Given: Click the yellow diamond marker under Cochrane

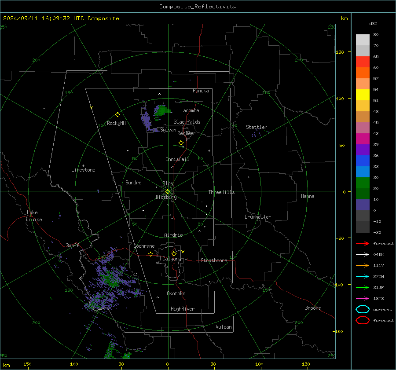Looking at the screenshot, I should tap(150, 254).
